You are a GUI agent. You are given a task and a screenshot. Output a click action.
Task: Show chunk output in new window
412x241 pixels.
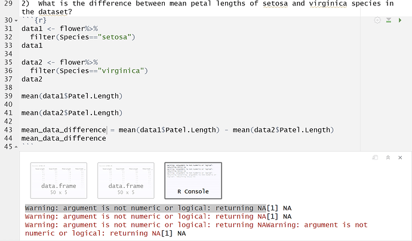375,157
